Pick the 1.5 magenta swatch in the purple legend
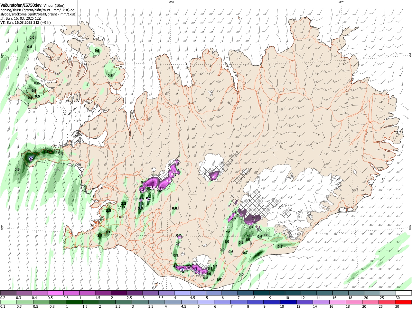The width and height of the screenshot is (412, 309). pyautogui.click(x=103, y=293)
